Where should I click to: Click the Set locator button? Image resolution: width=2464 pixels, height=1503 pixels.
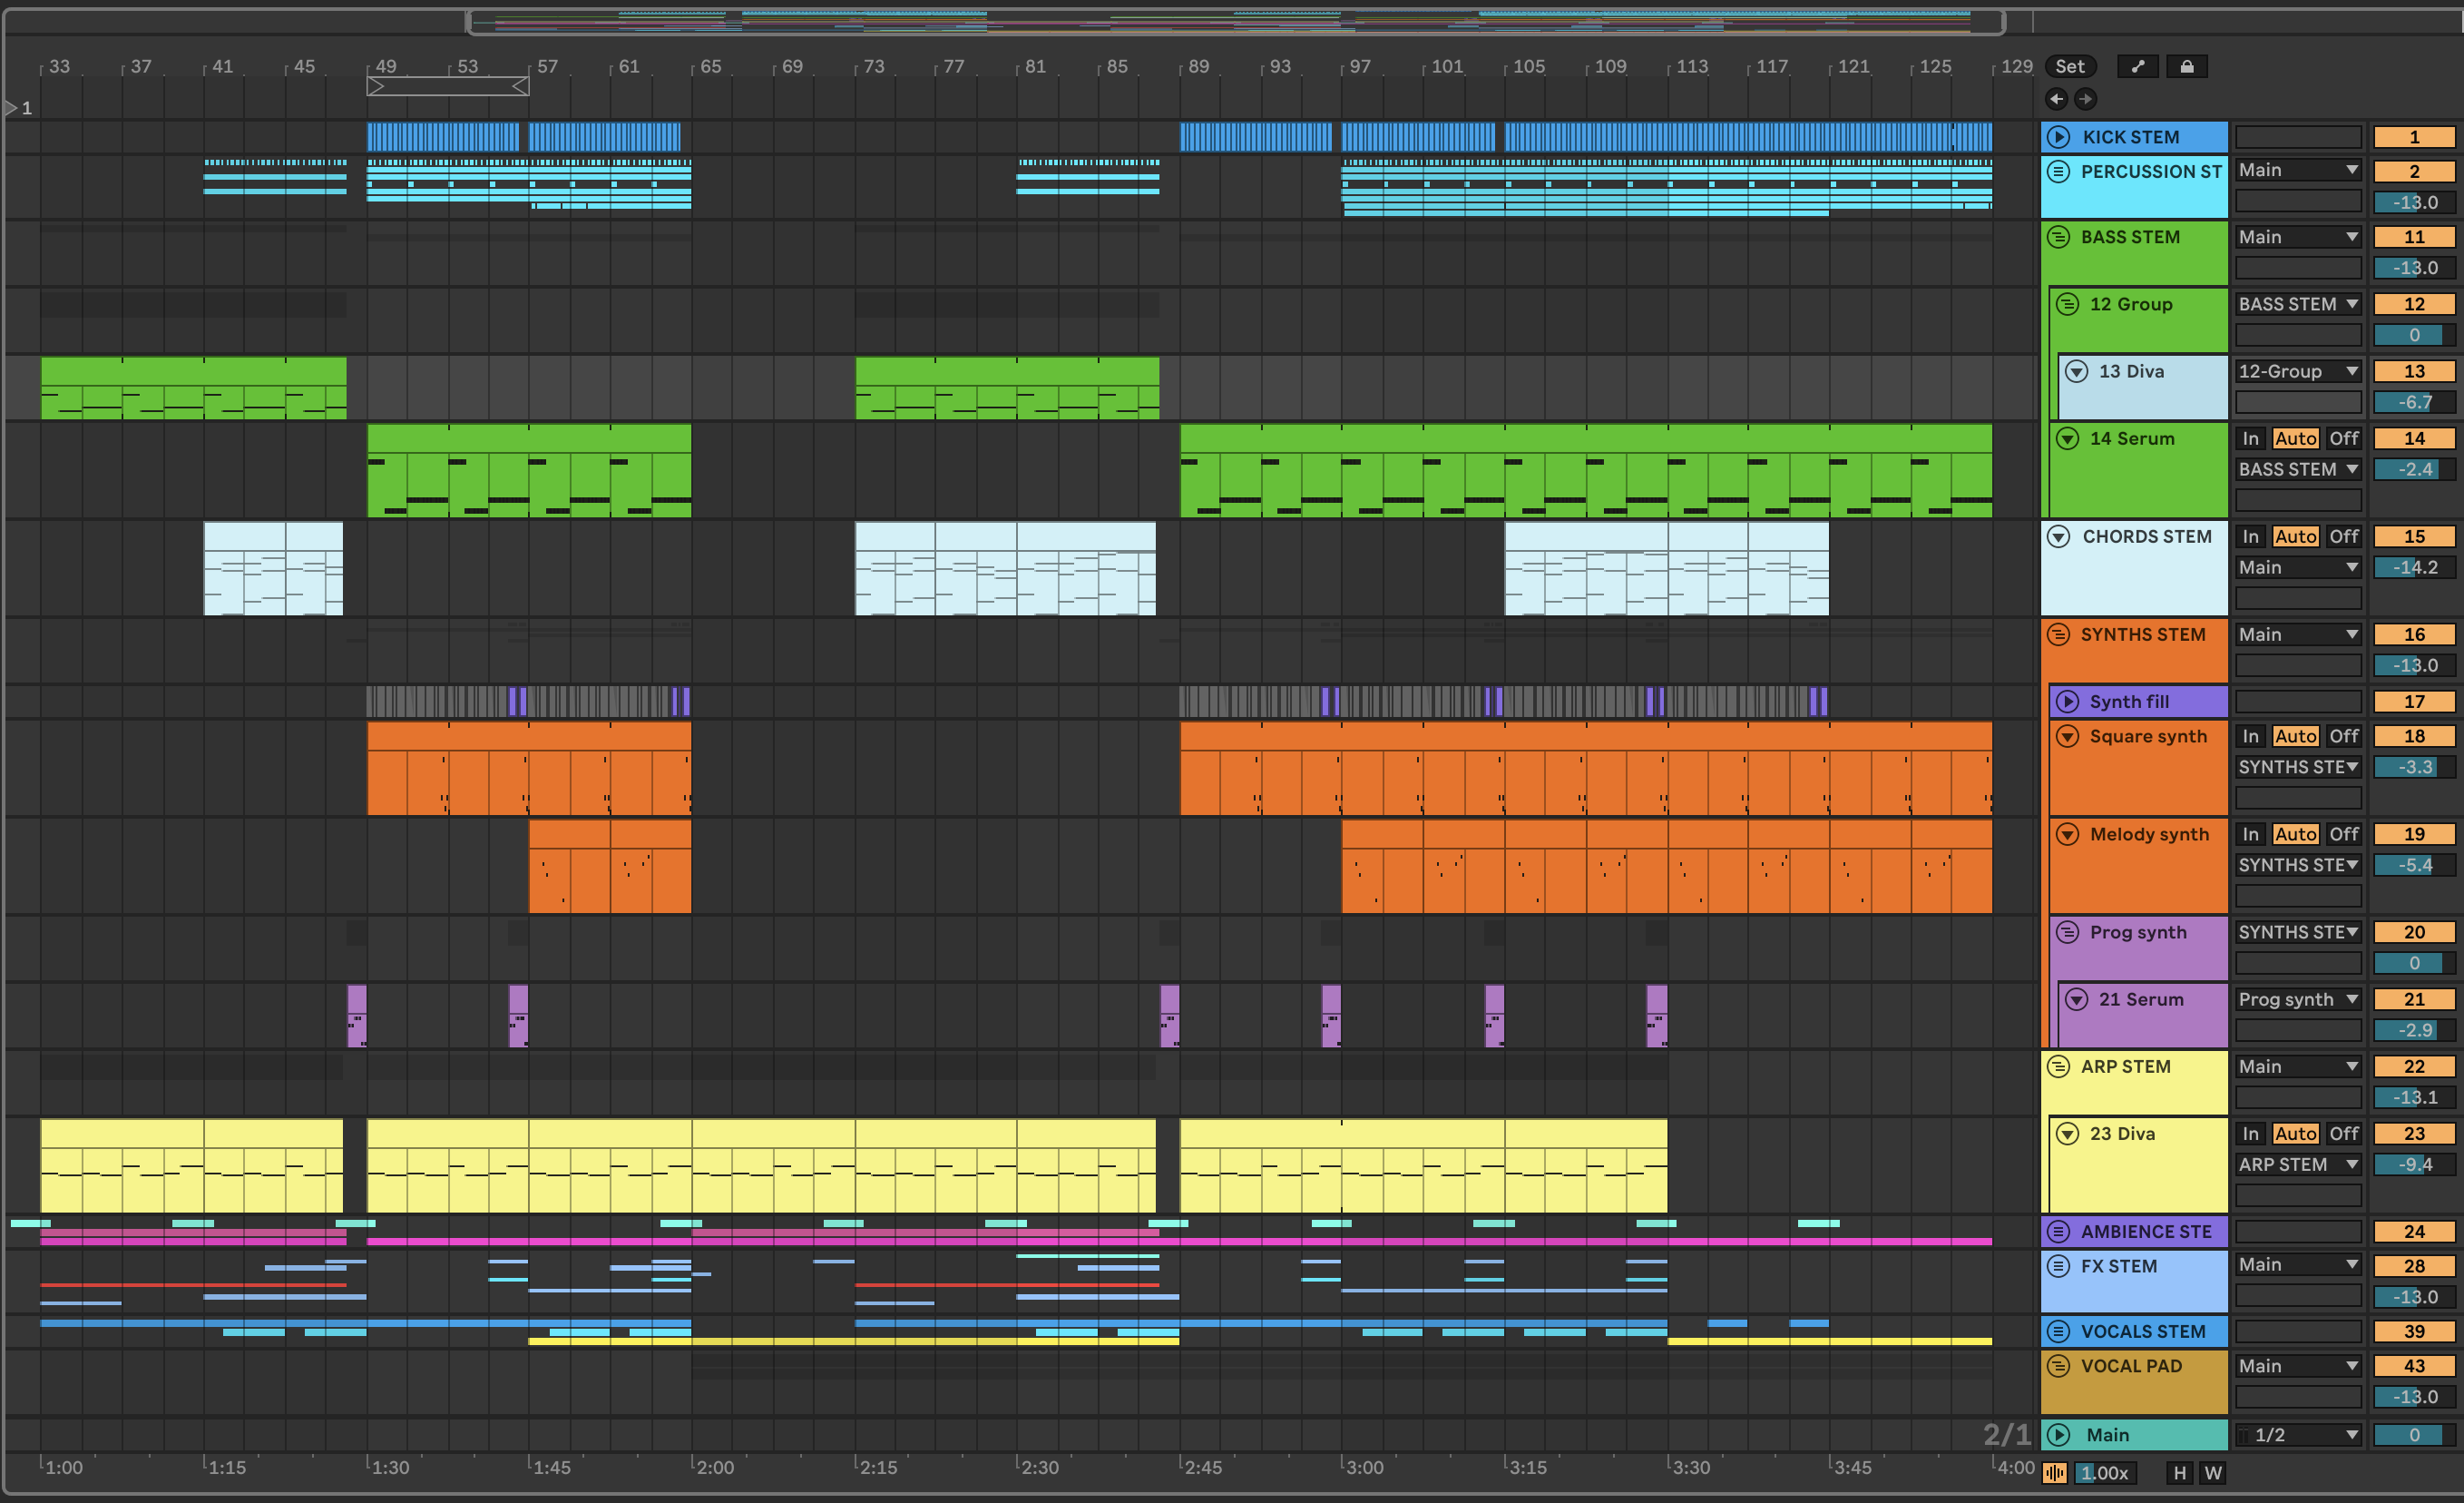pos(2069,66)
